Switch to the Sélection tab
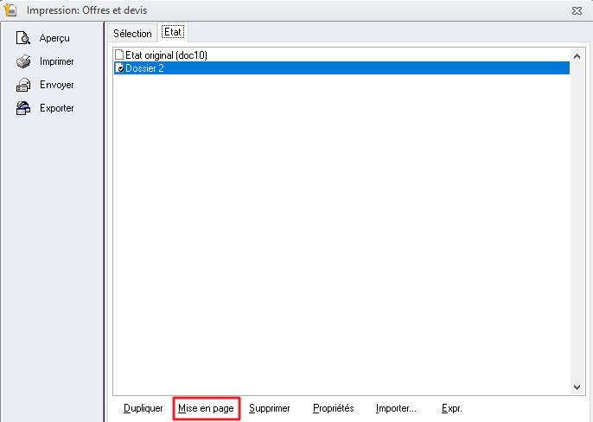This screenshot has width=593, height=422. click(133, 34)
